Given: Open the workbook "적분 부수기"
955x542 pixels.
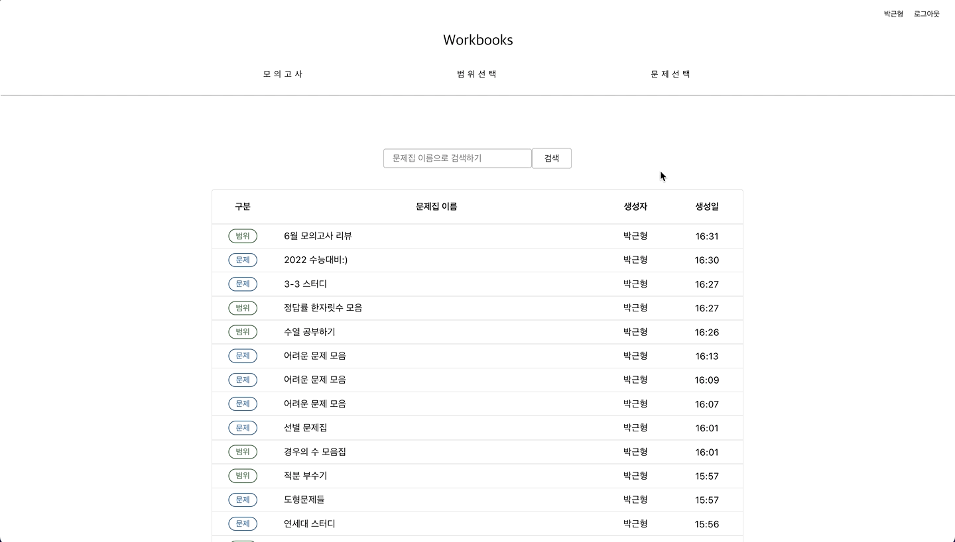Looking at the screenshot, I should pyautogui.click(x=306, y=476).
